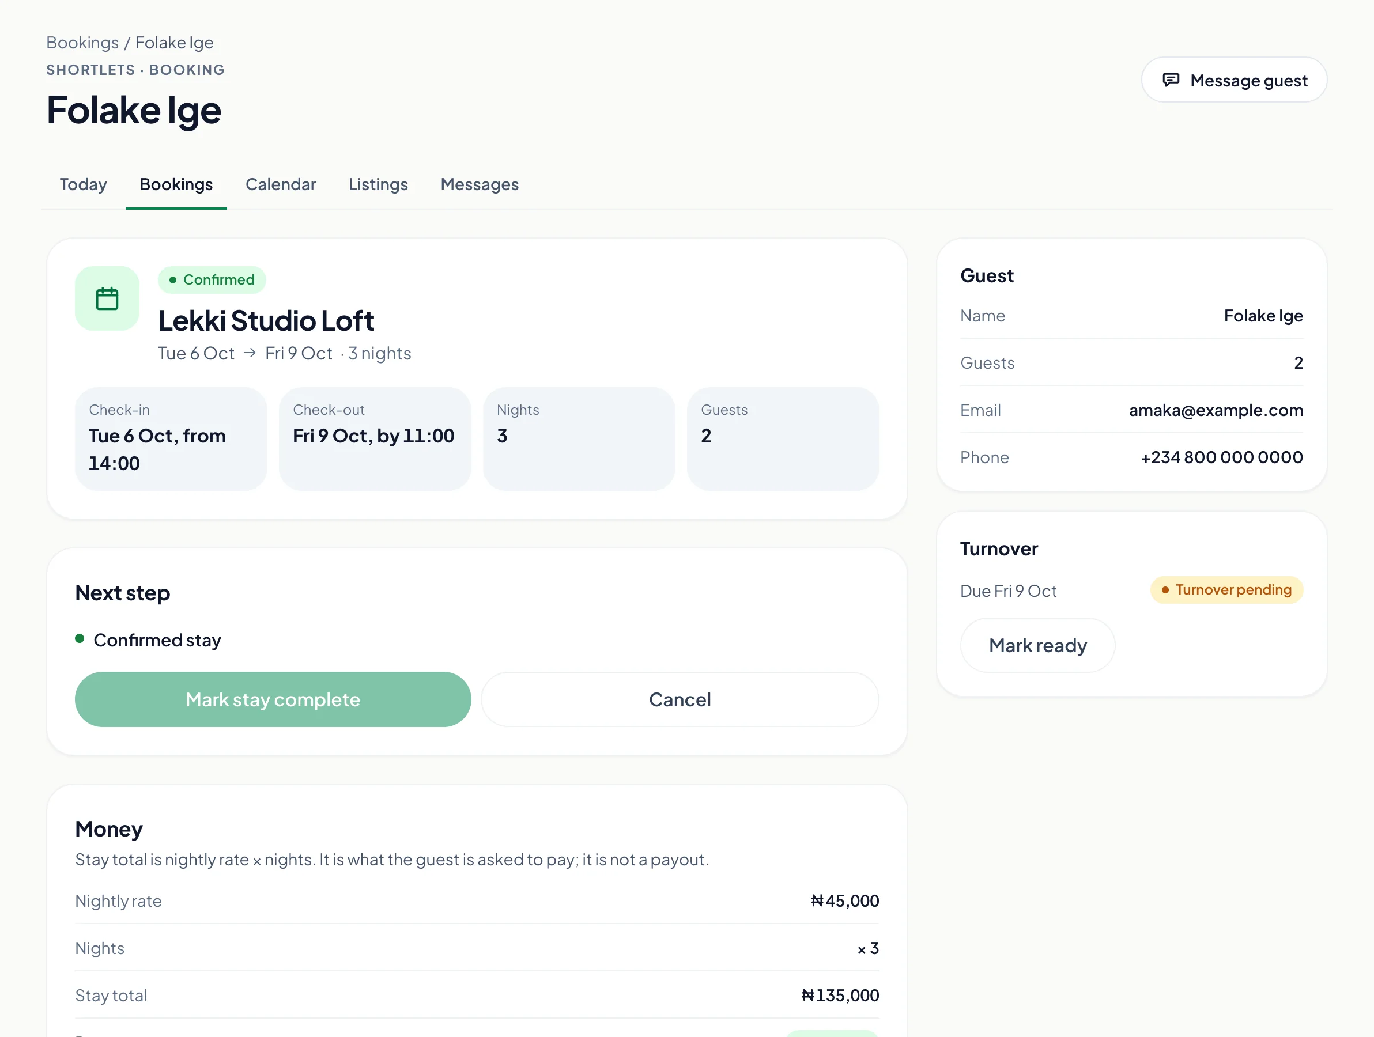
Task: Click the stay total ₦135,000 value
Action: tap(840, 996)
